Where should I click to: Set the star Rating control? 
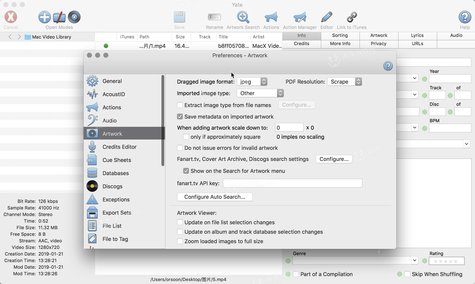pyautogui.click(x=447, y=261)
